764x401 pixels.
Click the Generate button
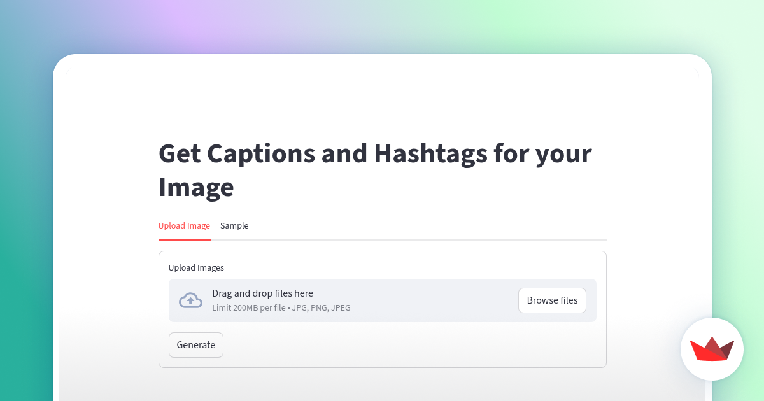tap(196, 345)
